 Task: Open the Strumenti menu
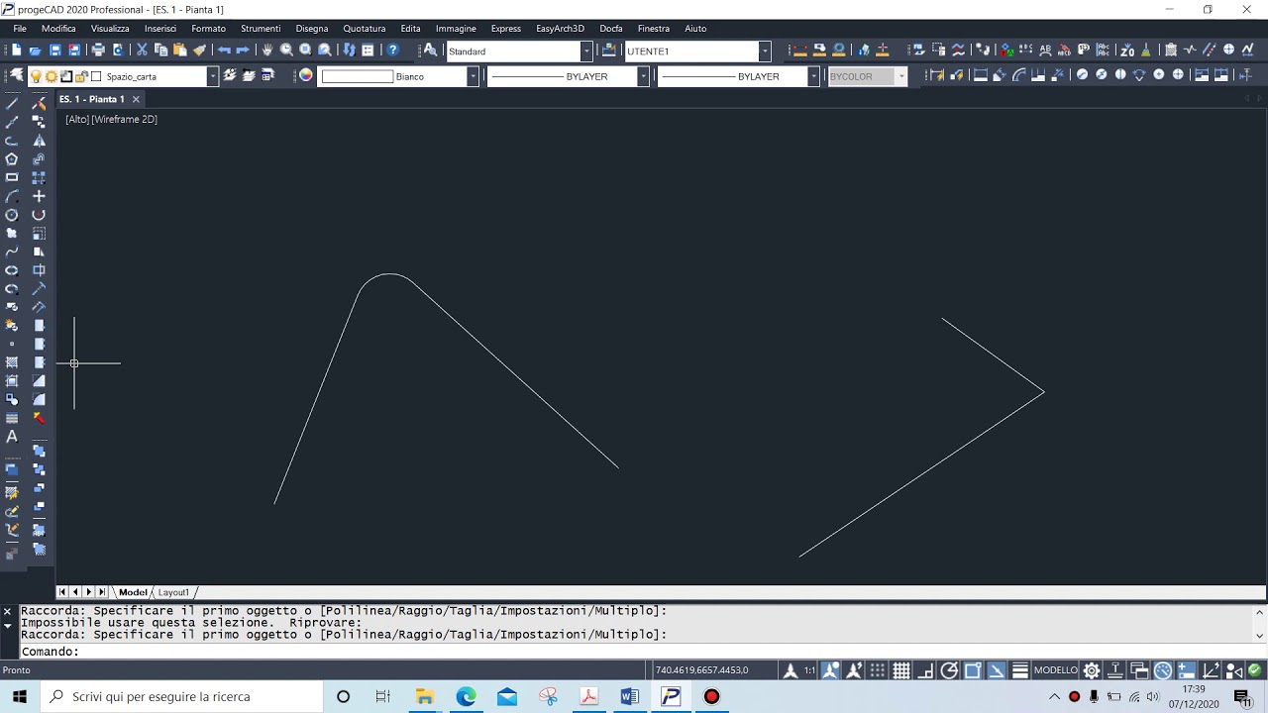(261, 29)
